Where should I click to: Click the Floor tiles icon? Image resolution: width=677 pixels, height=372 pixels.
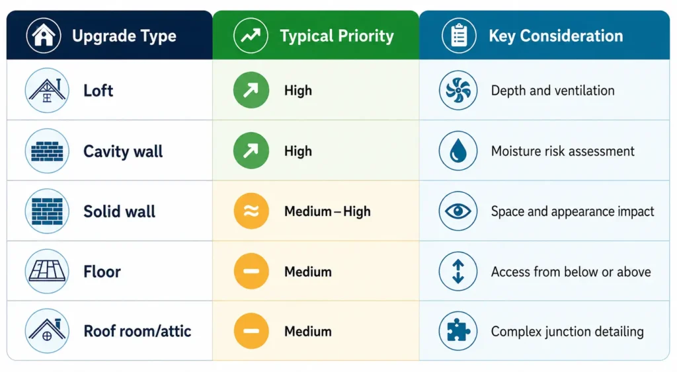click(47, 272)
